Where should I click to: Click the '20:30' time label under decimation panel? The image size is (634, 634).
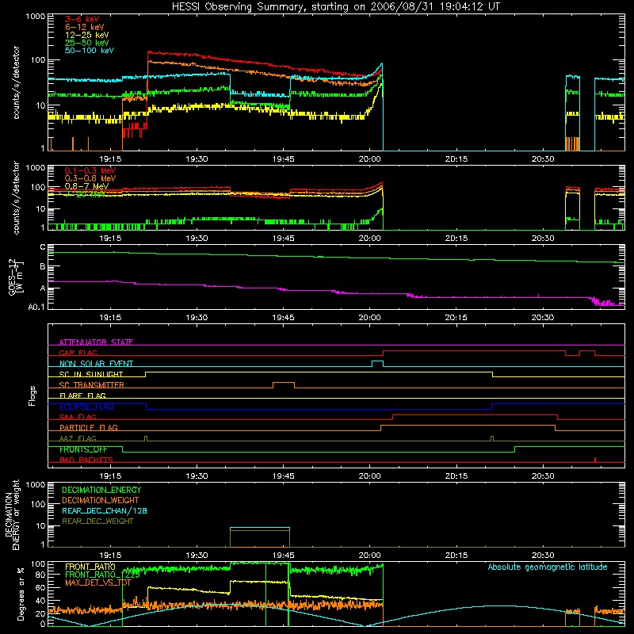[543, 555]
